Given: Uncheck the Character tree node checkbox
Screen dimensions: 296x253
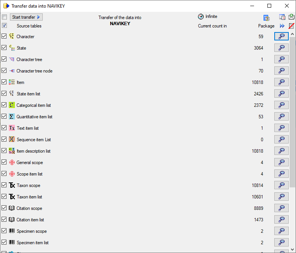Looking at the screenshot, I should click(4, 71).
